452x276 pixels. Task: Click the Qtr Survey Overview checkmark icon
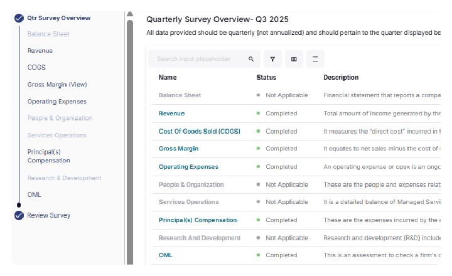tap(19, 18)
